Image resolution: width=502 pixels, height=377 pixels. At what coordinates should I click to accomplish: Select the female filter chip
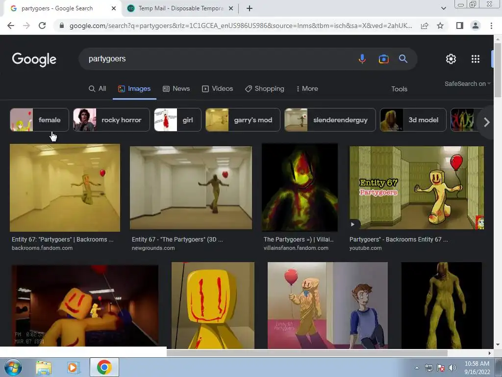[39, 120]
